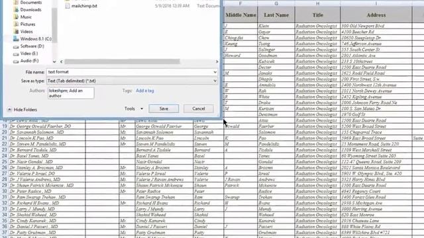
Task: Select cell 300 Old Newport Blvd
Action: tap(376, 26)
